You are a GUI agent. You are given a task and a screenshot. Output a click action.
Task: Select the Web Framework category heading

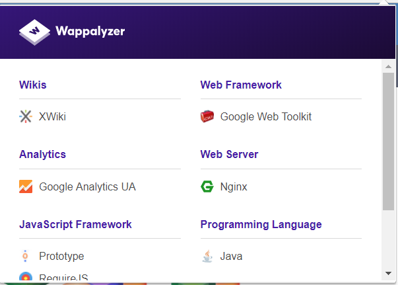[x=241, y=85]
